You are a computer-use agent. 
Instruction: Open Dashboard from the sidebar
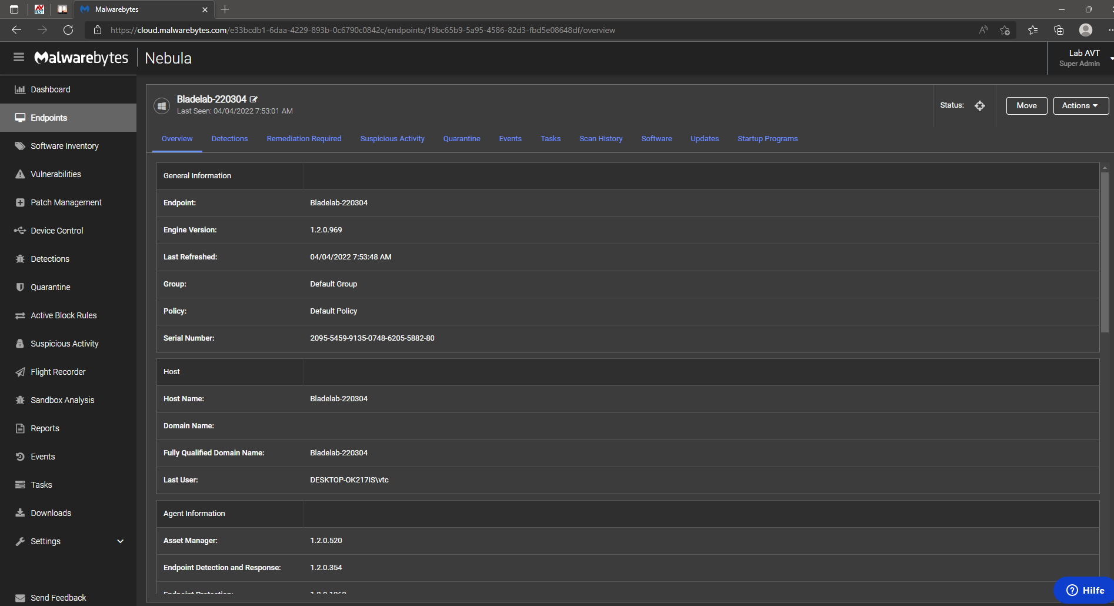point(50,89)
